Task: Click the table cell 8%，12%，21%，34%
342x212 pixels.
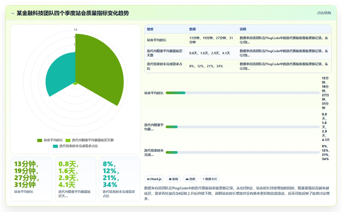Action: [212, 66]
